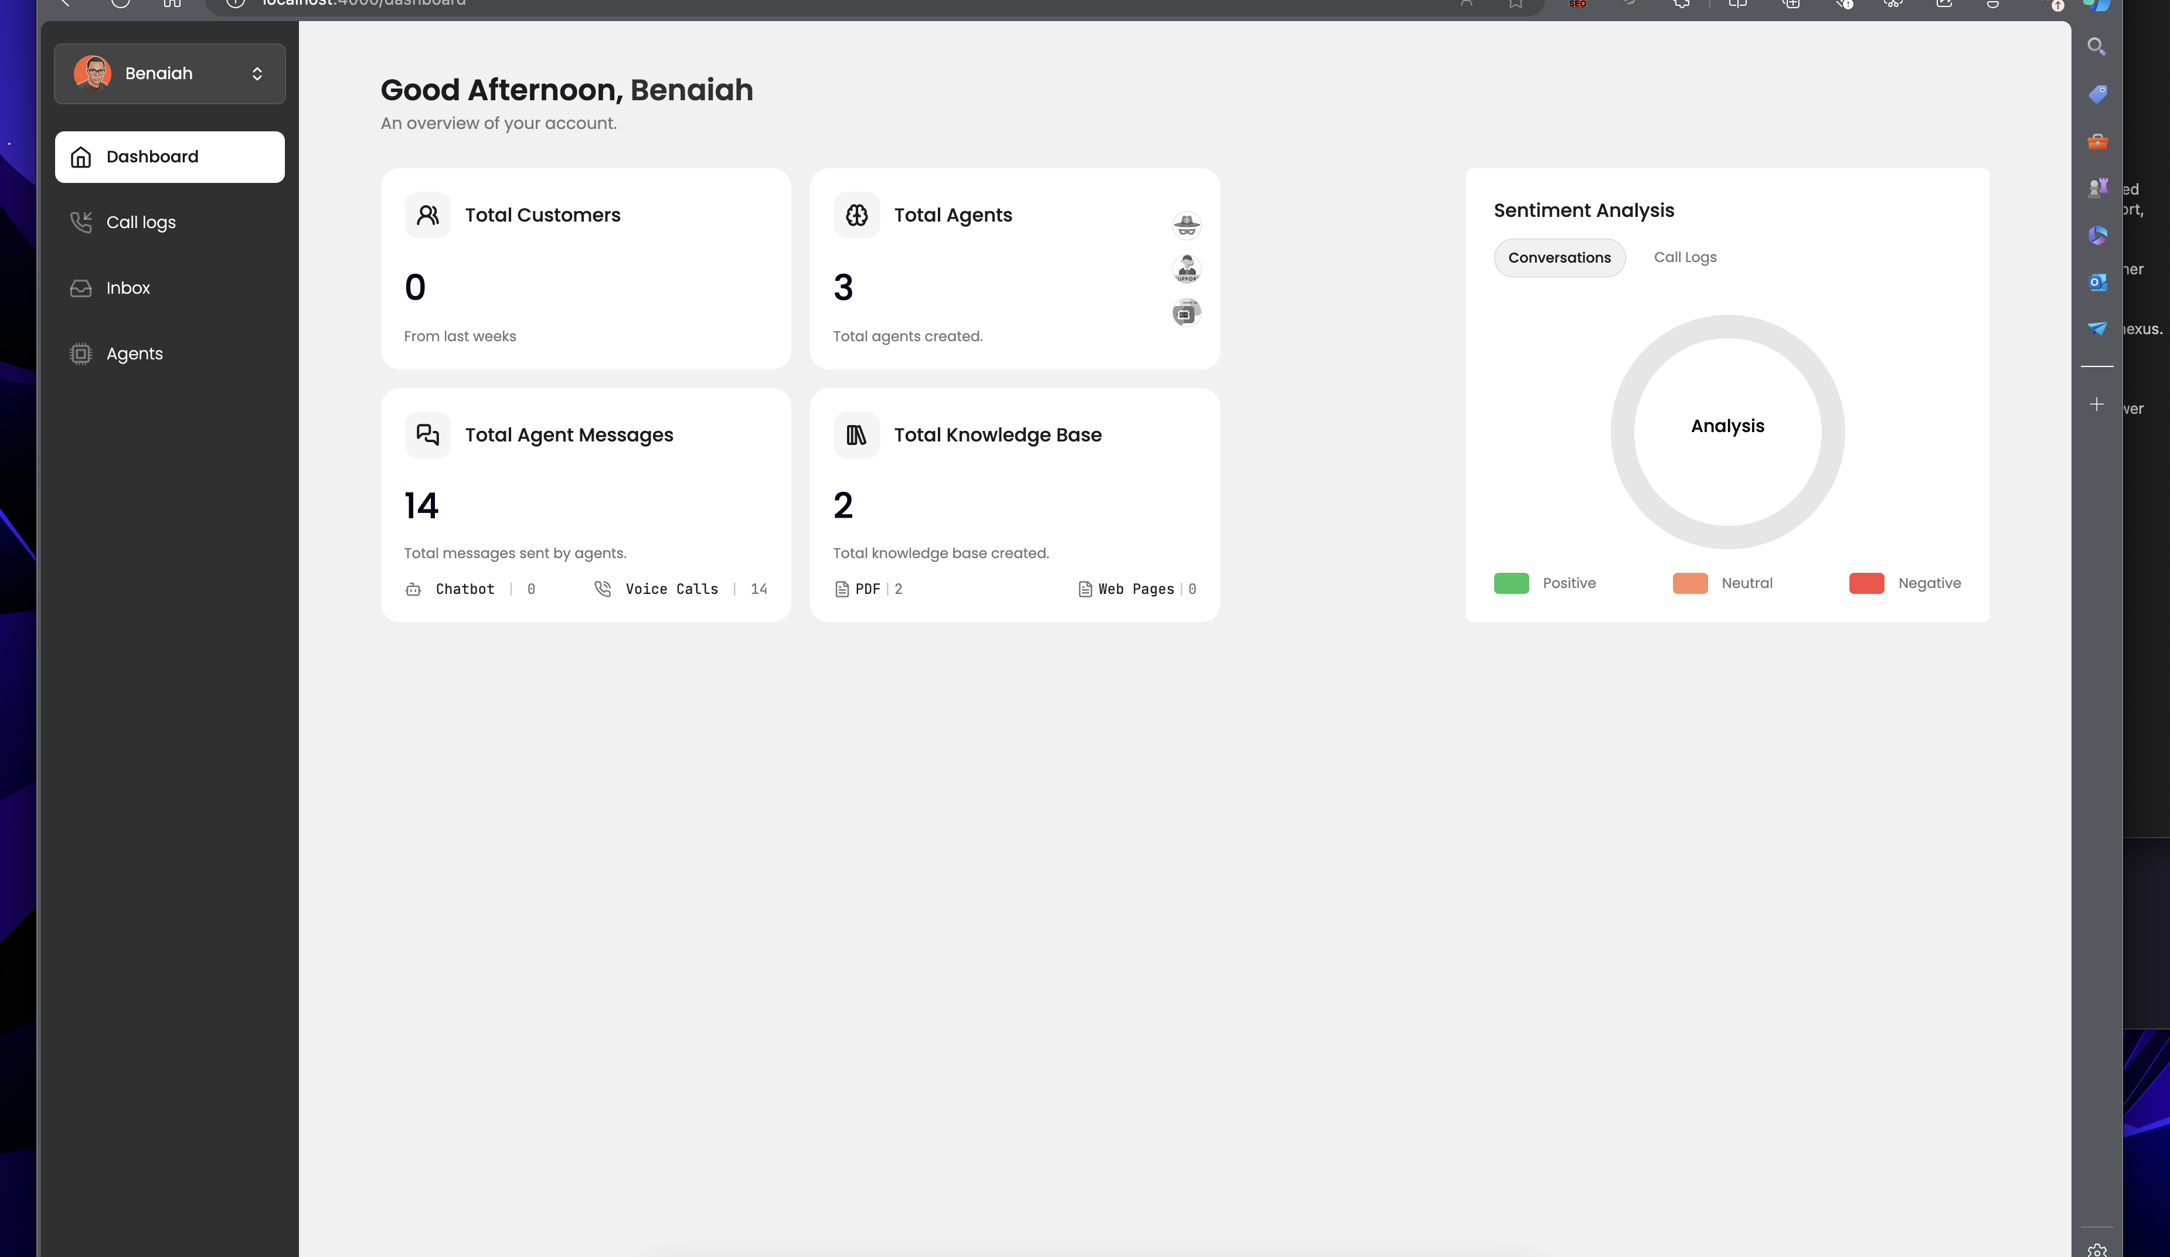The width and height of the screenshot is (2170, 1257).
Task: Click the plus icon in browser sidebar
Action: pyautogui.click(x=2097, y=404)
